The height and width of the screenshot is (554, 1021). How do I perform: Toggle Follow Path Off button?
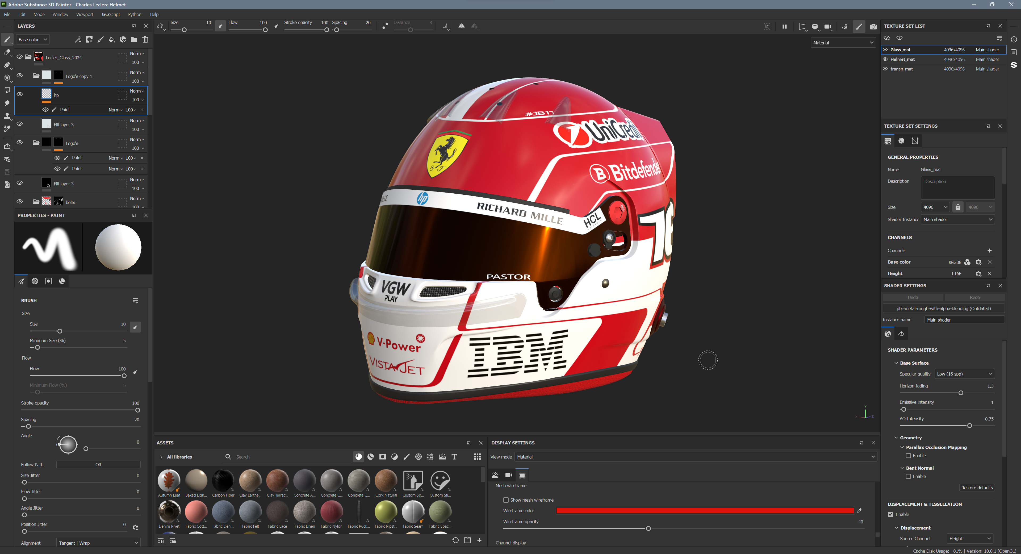tap(98, 464)
